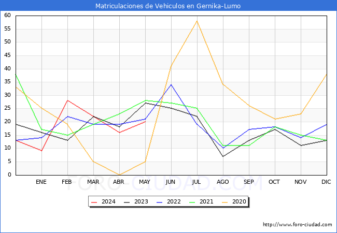Click the 2024 legend label

[108, 202]
